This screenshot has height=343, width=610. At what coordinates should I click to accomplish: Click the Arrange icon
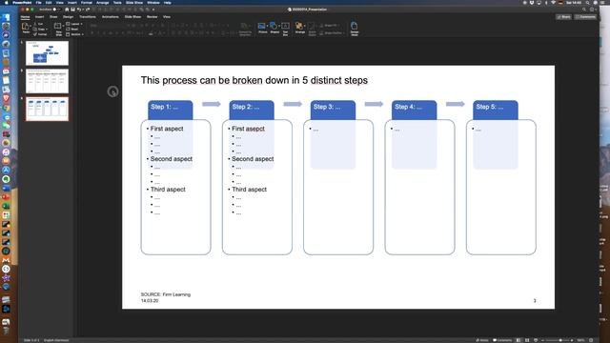tap(298, 26)
